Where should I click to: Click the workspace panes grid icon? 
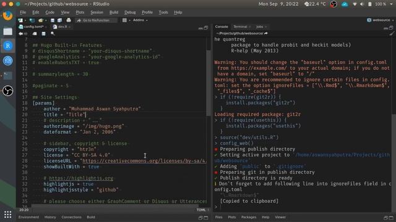(124, 20)
